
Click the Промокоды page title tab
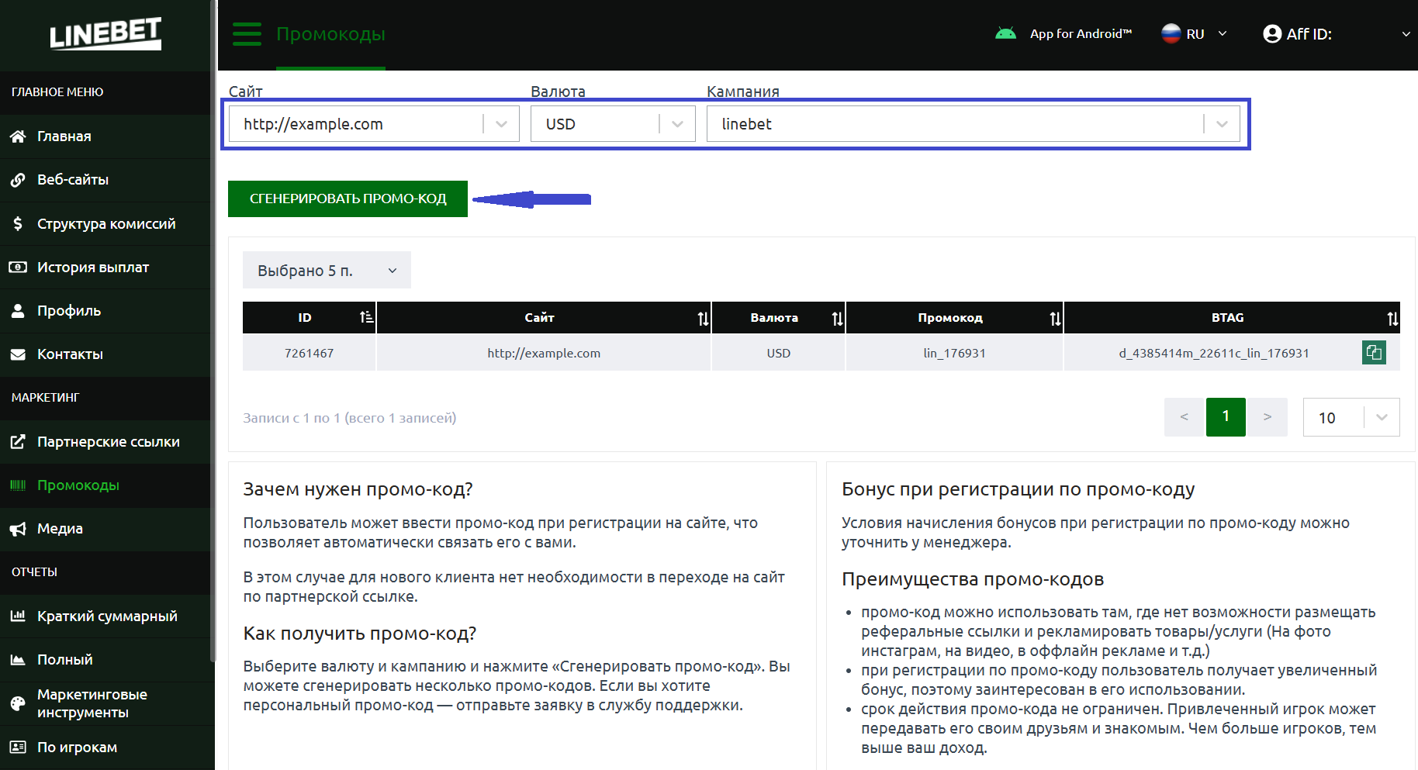[x=330, y=34]
